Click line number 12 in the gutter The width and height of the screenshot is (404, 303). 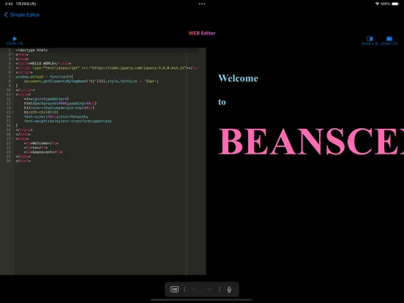click(x=9, y=99)
